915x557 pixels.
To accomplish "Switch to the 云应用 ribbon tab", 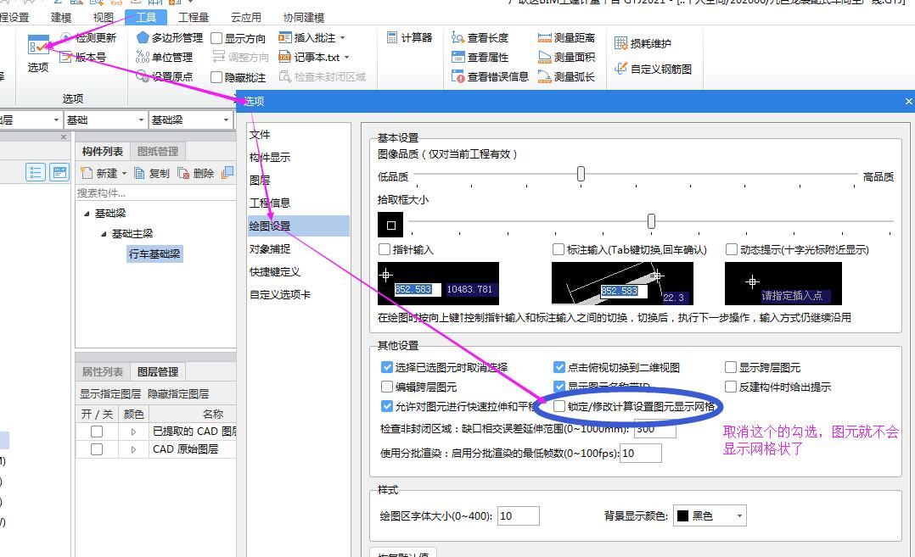I will [245, 18].
